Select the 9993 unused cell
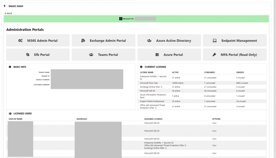Viewport: 276px width, 158px height. point(242,83)
